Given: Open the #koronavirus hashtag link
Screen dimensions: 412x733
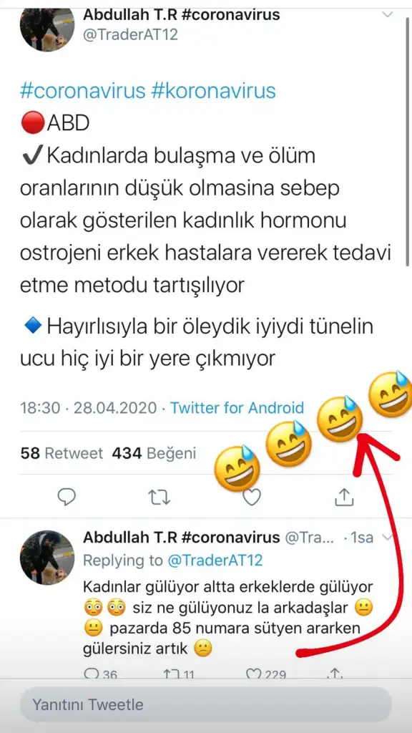Looking at the screenshot, I should (214, 91).
